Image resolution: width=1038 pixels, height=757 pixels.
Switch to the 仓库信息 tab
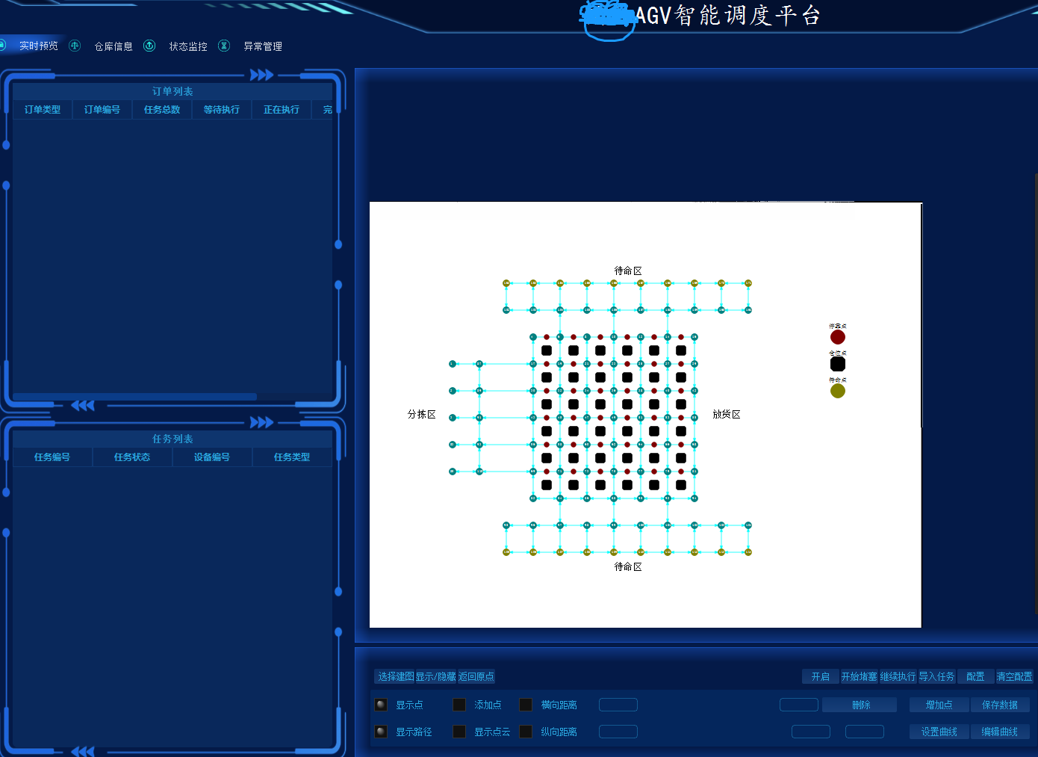(x=114, y=46)
